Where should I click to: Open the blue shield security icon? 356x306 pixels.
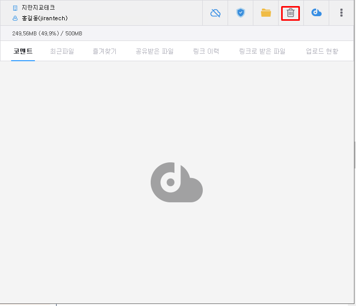241,13
